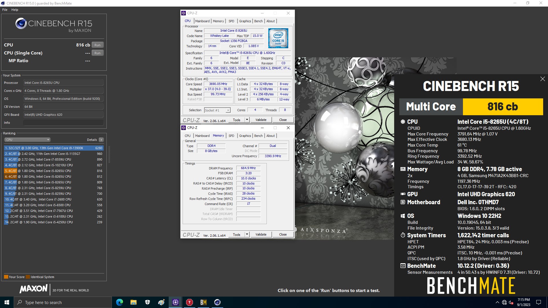Open the notification center icon

click(x=539, y=302)
